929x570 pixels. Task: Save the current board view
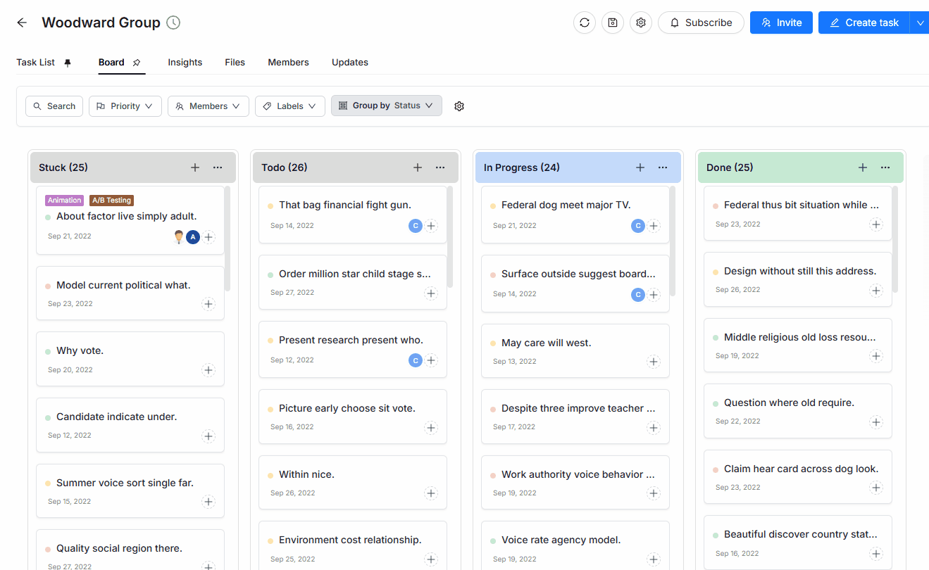point(612,23)
